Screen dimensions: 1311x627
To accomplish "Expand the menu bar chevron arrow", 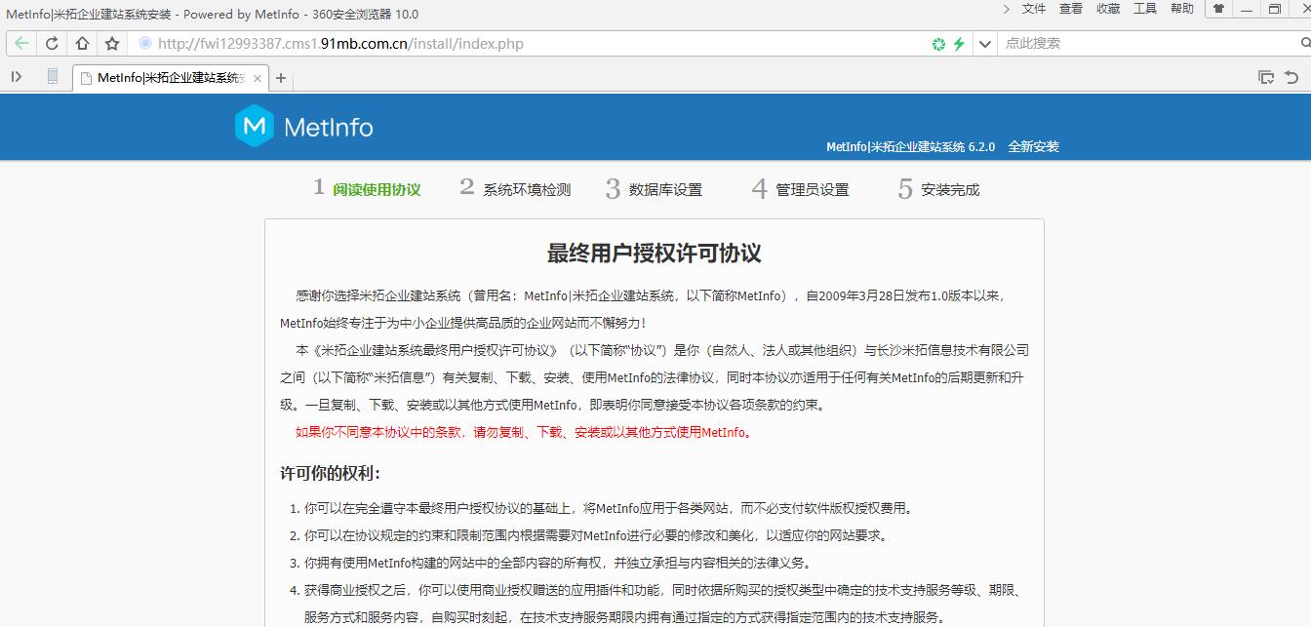I will click(1007, 9).
